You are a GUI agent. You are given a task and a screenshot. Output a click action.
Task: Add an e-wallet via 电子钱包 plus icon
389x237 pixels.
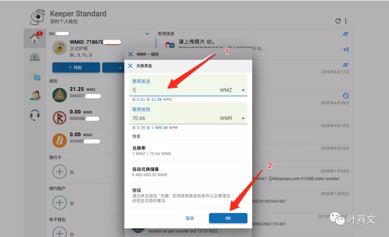coord(60,234)
